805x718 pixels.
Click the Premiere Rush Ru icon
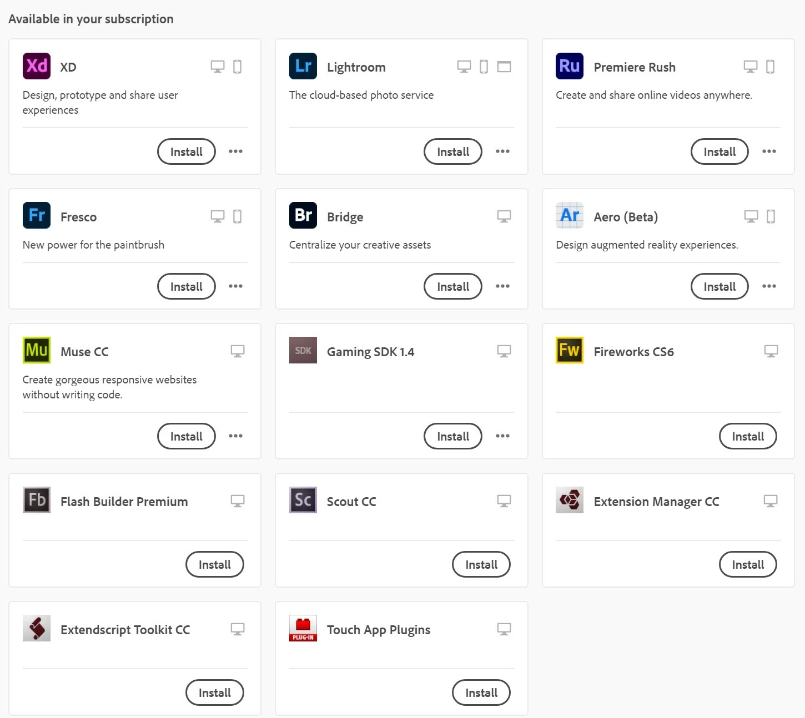[570, 66]
